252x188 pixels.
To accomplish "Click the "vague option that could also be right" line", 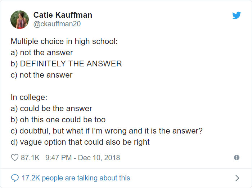I will [x=80, y=142].
